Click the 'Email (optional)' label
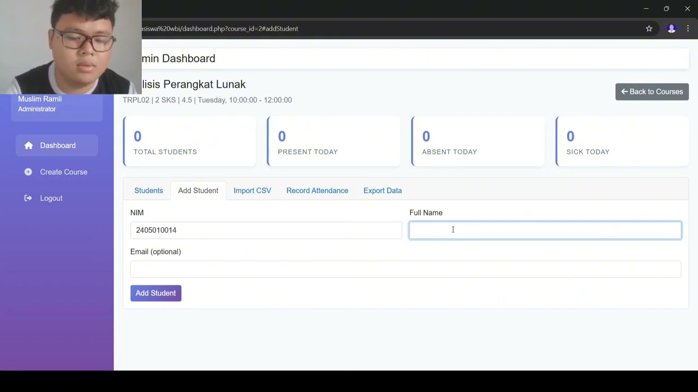The image size is (698, 392). click(x=155, y=252)
